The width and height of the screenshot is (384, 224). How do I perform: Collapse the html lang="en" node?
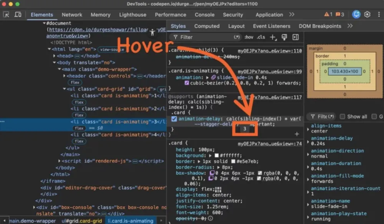[x=49, y=49]
